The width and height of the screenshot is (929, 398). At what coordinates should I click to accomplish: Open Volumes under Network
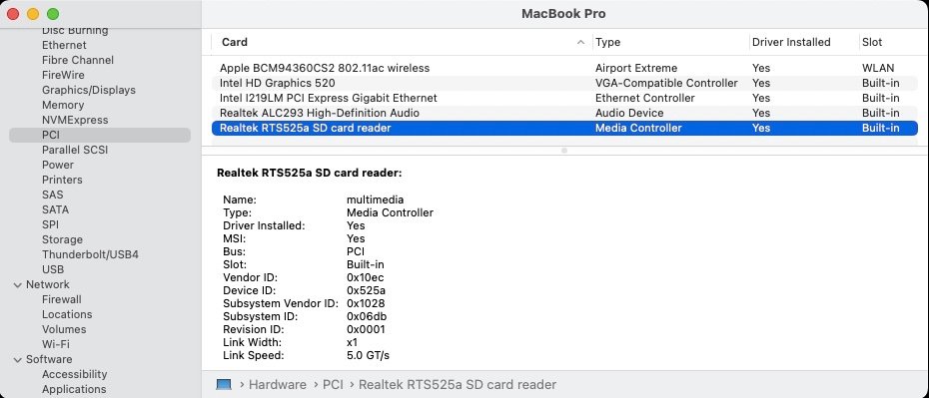64,329
